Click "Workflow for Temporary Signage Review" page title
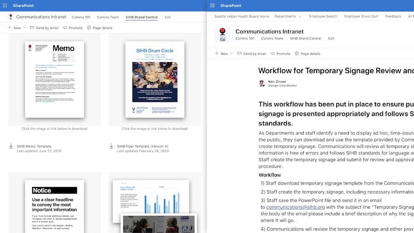The width and height of the screenshot is (414, 233). [x=336, y=70]
